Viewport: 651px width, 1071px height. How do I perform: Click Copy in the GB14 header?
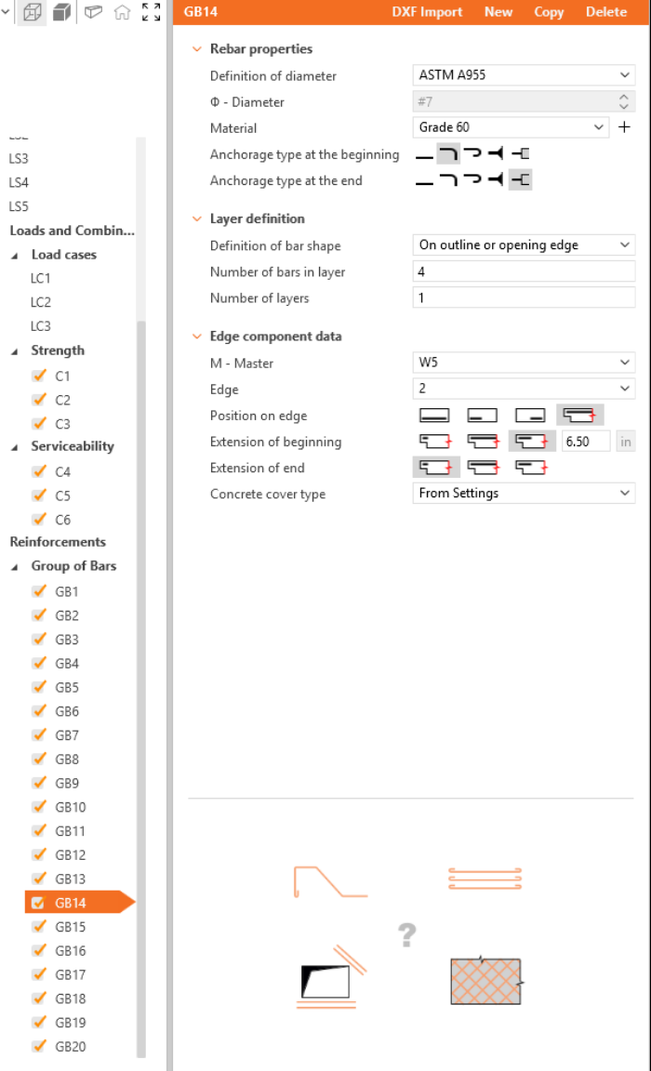[549, 12]
